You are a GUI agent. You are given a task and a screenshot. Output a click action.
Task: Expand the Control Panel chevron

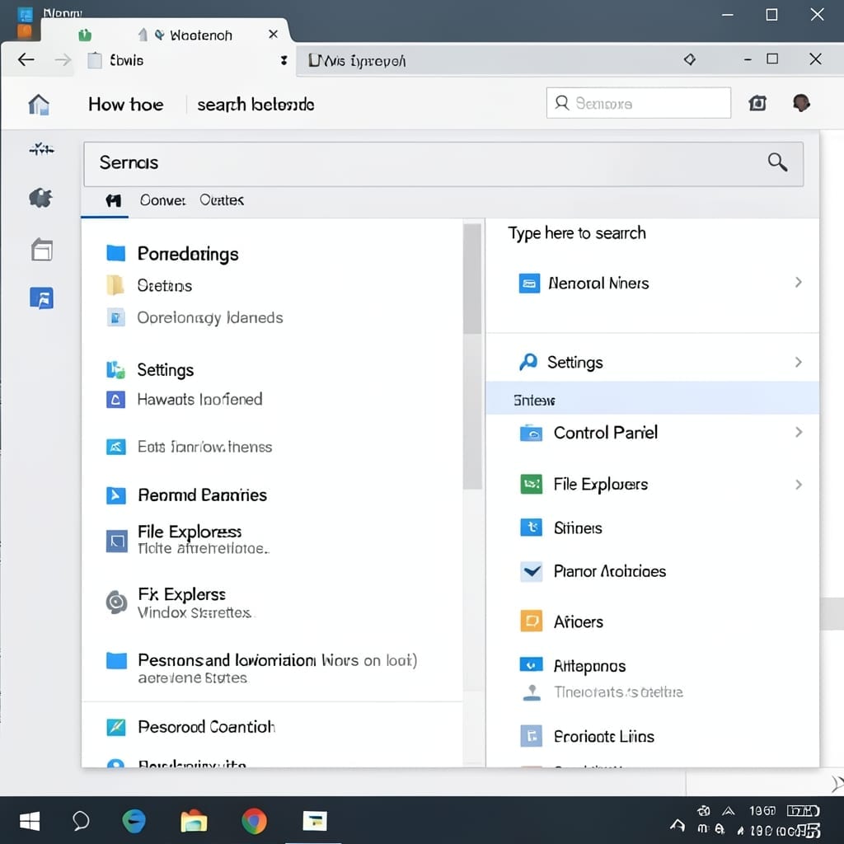coord(798,432)
